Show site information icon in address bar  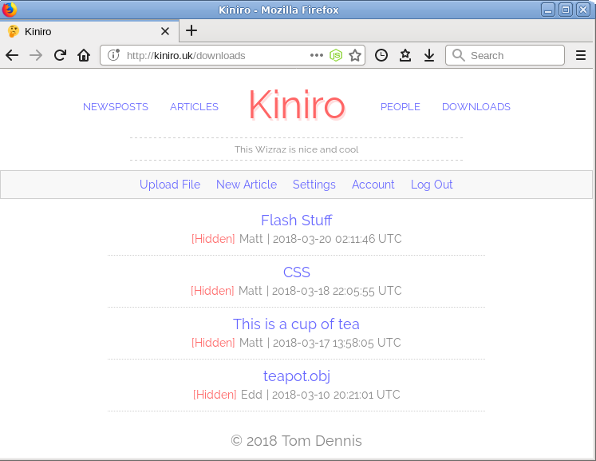pos(113,55)
